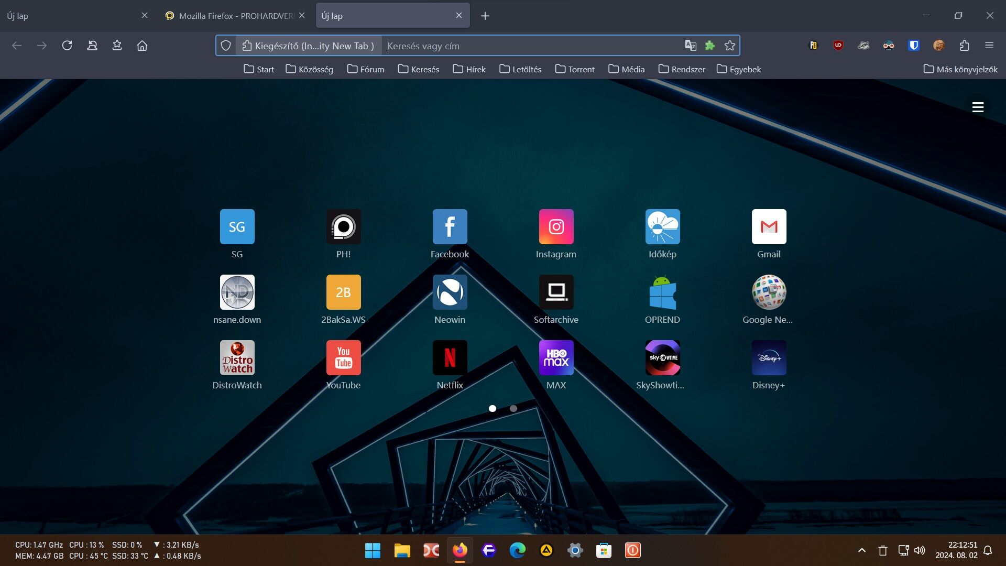Expand the Letöltés bookmarks folder

click(520, 69)
